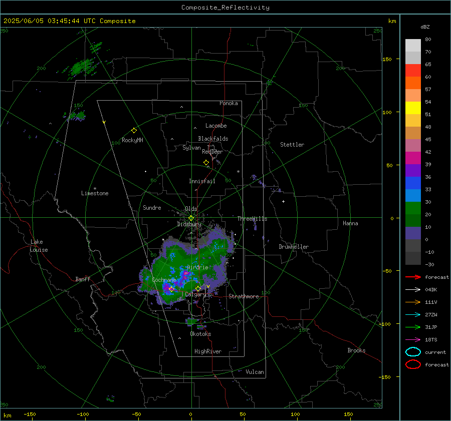Click the Stettler city label
This screenshot has height=421, width=451.
(292, 145)
